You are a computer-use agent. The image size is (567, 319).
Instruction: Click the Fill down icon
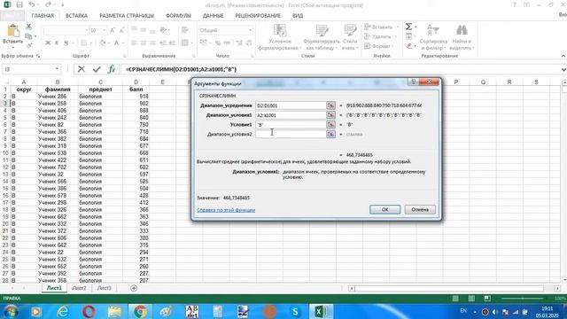click(x=409, y=36)
